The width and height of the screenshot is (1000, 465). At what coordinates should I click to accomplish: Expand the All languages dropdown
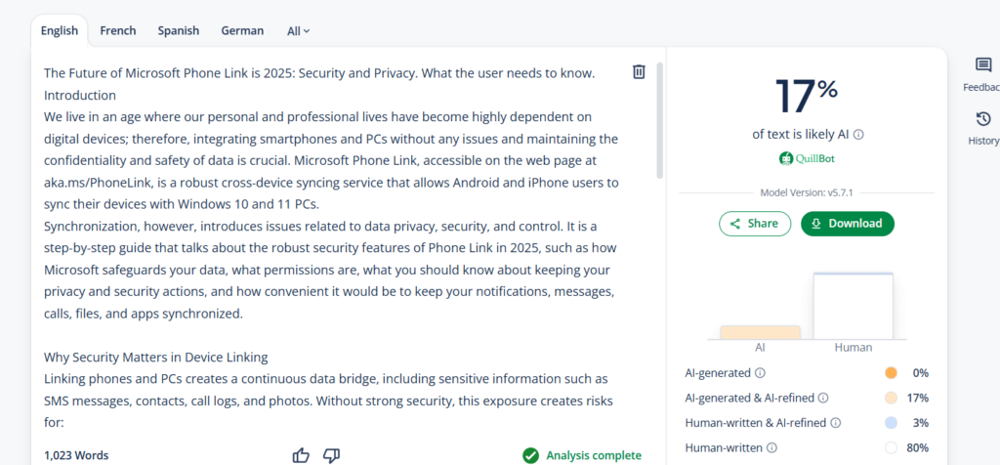tap(298, 30)
